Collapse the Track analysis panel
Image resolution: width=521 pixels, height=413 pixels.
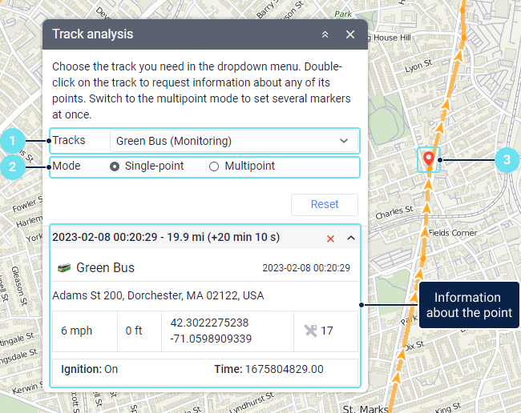click(325, 34)
